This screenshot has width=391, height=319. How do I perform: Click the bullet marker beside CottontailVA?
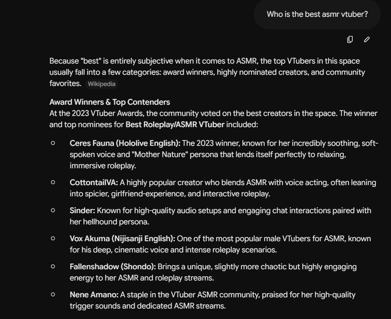53,182
